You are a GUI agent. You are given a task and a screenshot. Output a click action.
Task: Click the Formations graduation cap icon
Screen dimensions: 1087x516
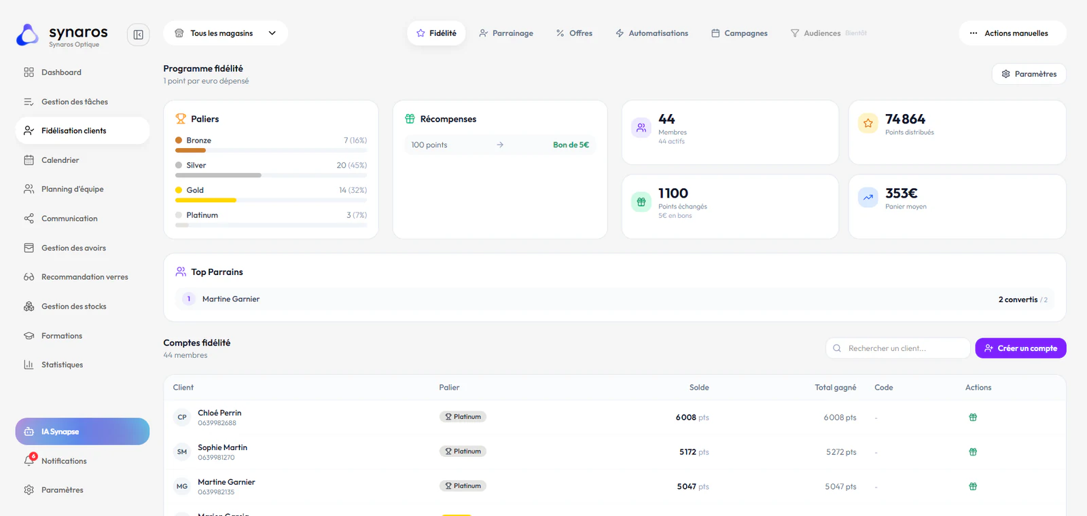(x=29, y=335)
